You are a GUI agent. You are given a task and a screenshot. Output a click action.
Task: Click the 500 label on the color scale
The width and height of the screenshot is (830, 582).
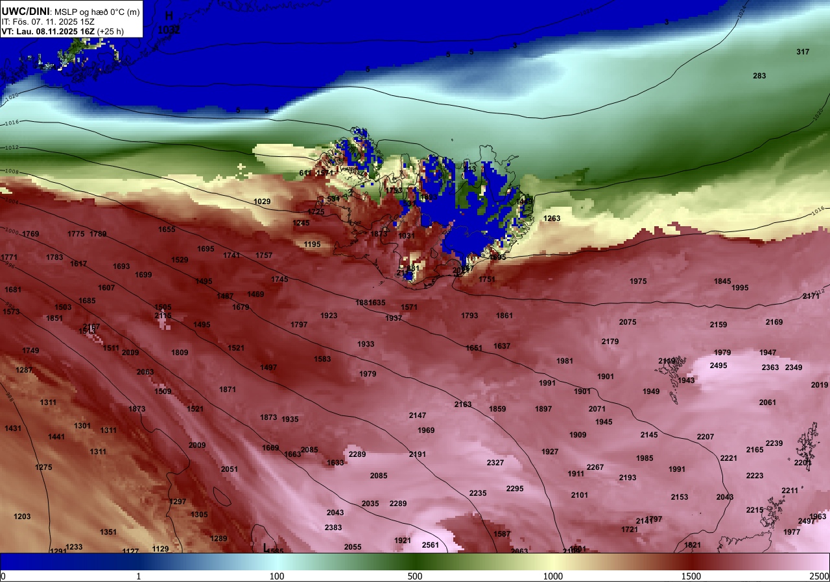(x=415, y=576)
